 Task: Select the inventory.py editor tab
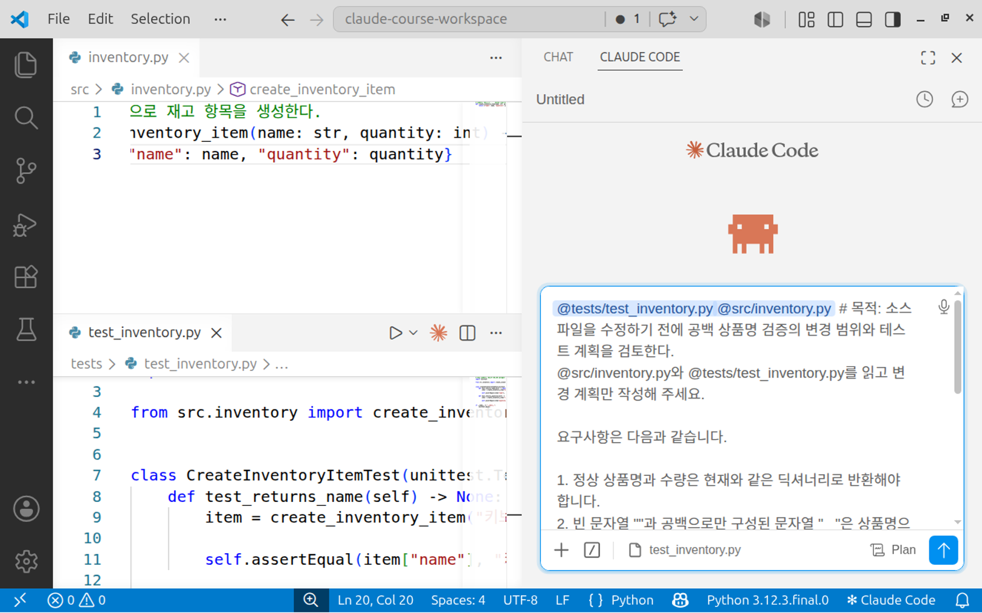point(128,57)
